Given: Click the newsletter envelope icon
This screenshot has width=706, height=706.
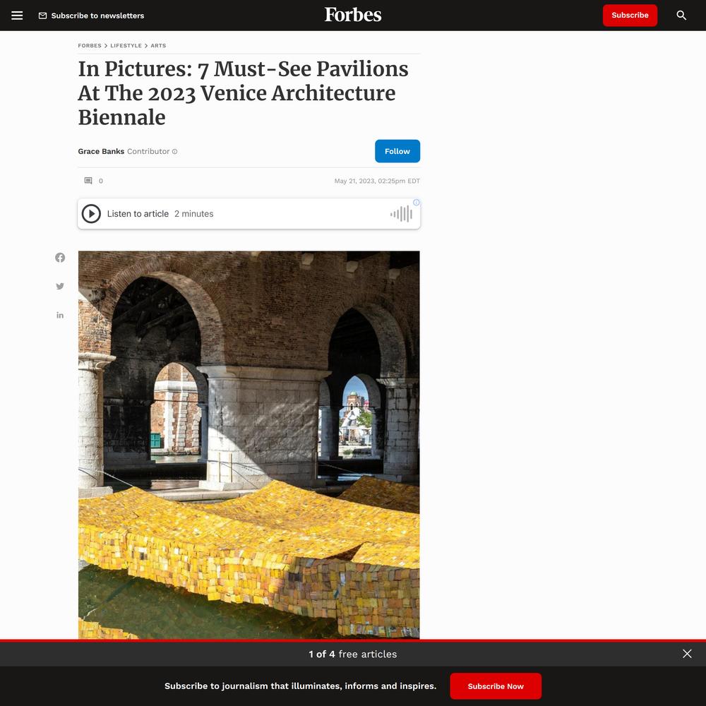Looking at the screenshot, I should tap(43, 16).
